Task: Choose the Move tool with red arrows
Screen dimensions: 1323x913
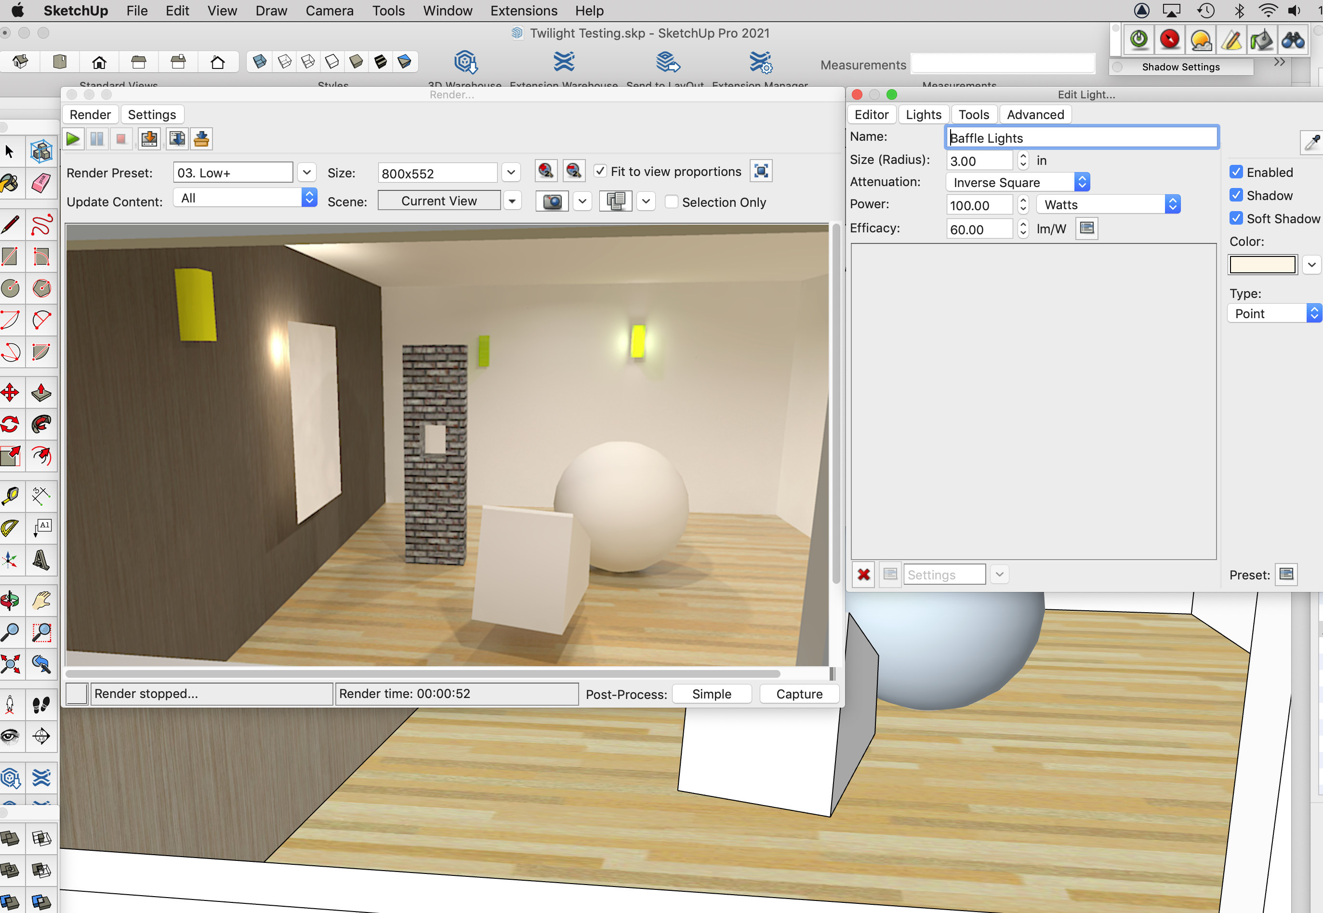Action: tap(10, 393)
